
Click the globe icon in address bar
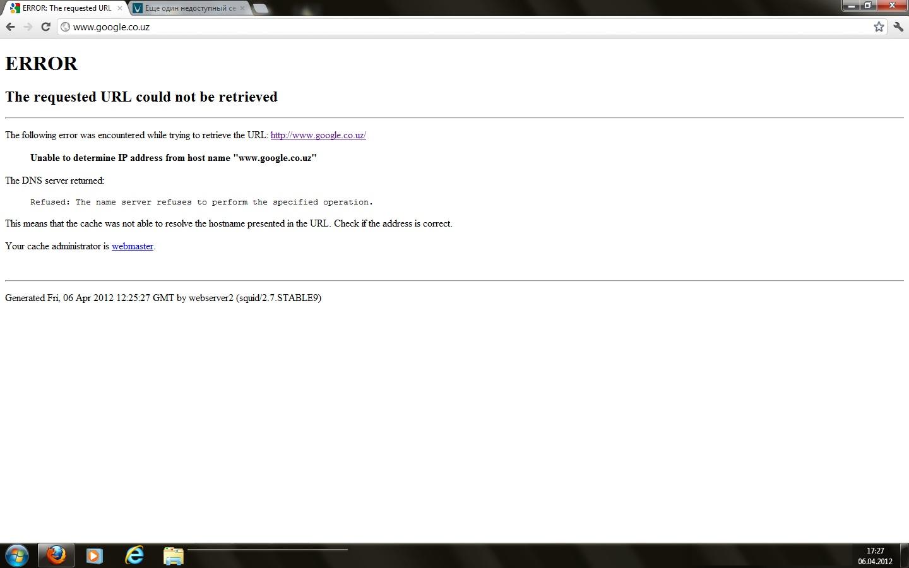(x=65, y=27)
